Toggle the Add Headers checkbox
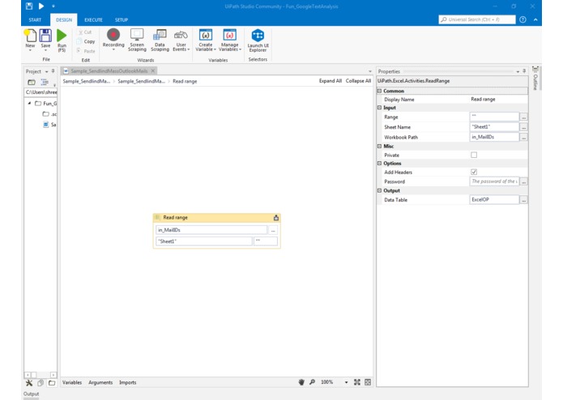563x400 pixels. click(x=474, y=172)
